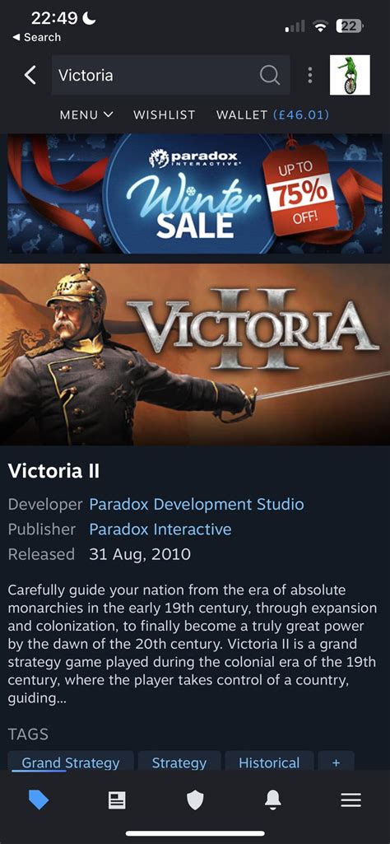Select the Historical tag

pos(269,762)
